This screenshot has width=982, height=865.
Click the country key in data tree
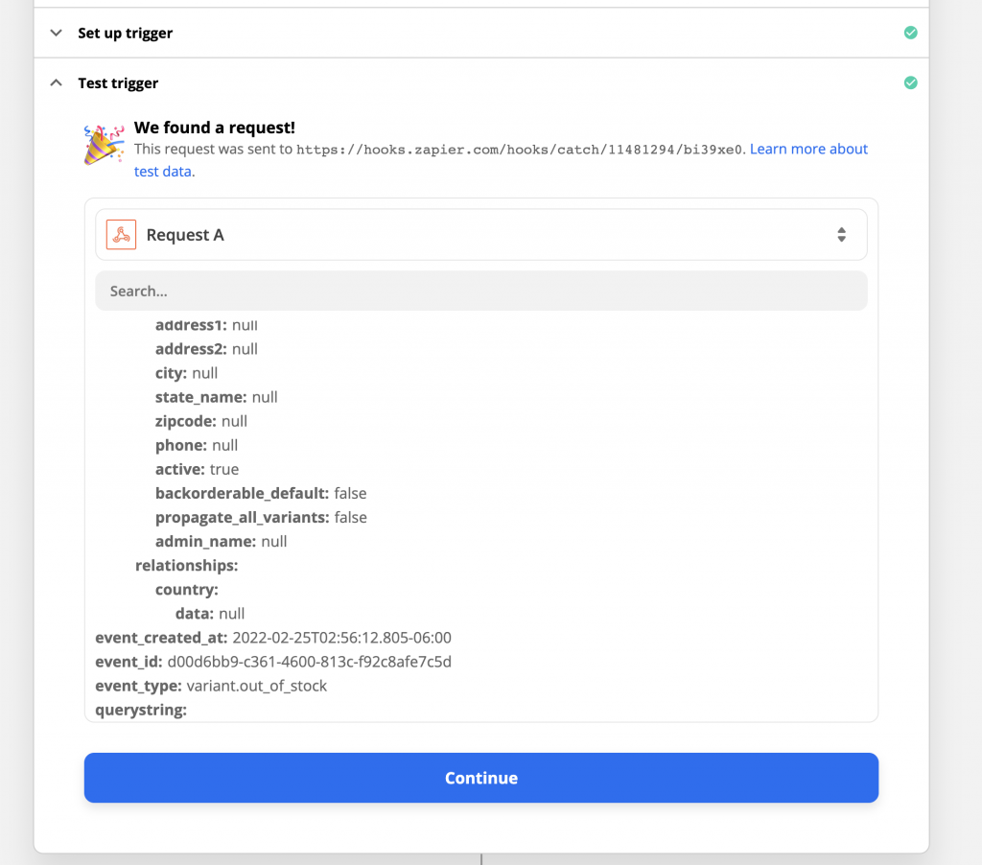[187, 590]
